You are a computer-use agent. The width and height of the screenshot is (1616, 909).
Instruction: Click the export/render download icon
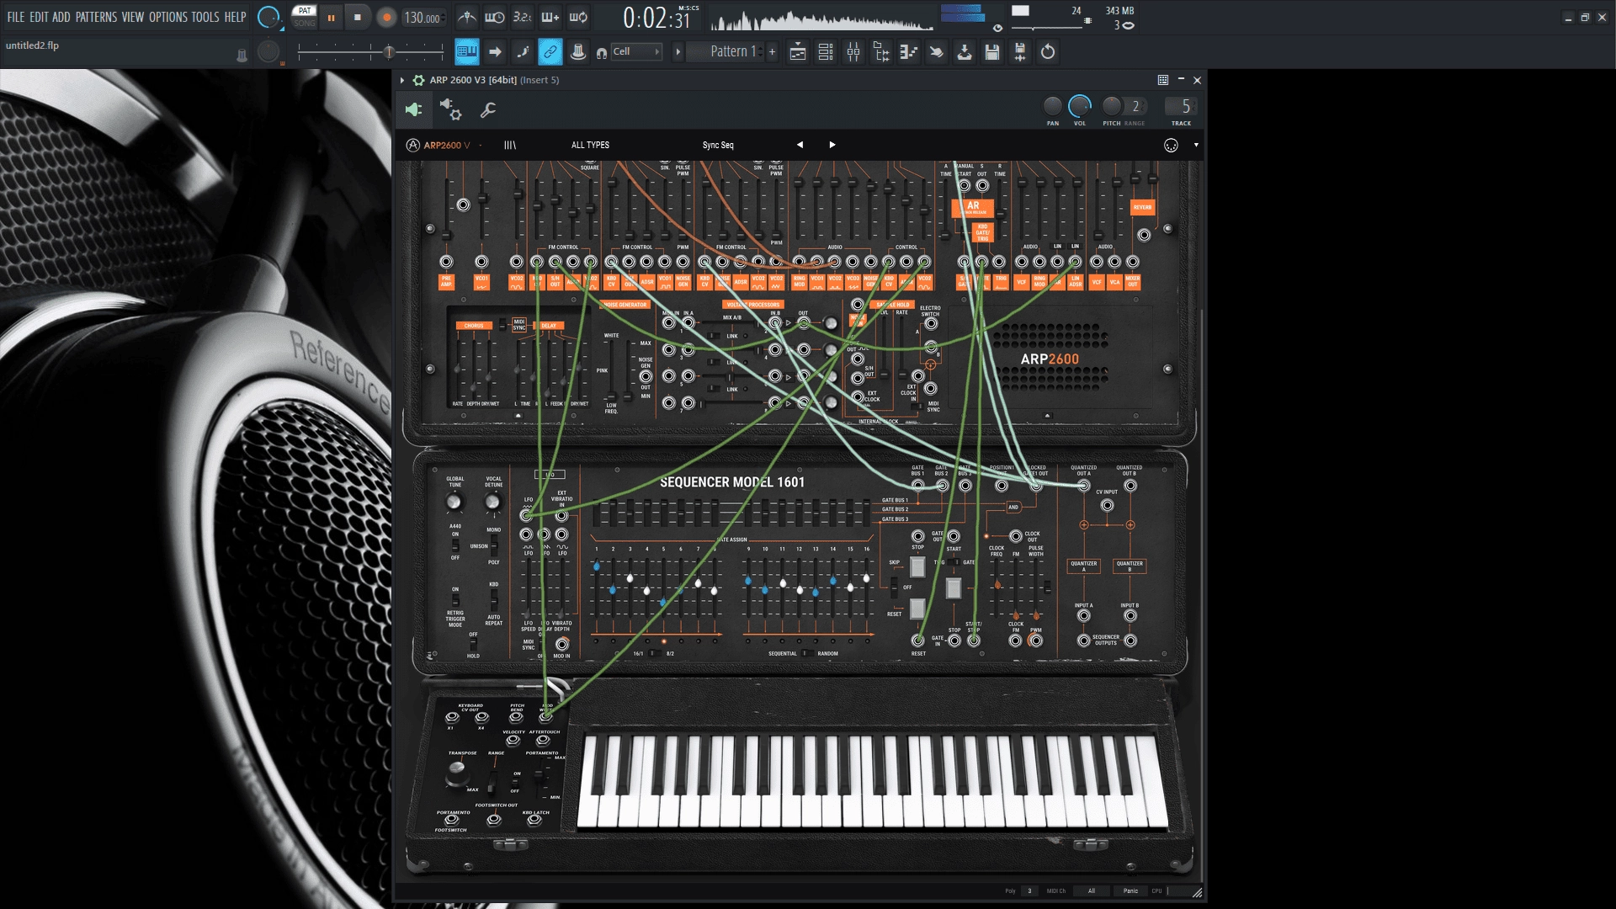click(965, 52)
